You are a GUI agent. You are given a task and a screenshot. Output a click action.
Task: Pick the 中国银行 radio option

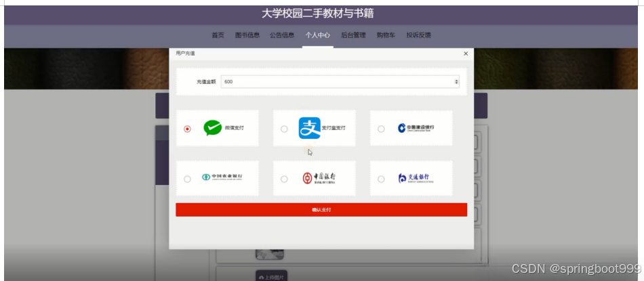(284, 179)
